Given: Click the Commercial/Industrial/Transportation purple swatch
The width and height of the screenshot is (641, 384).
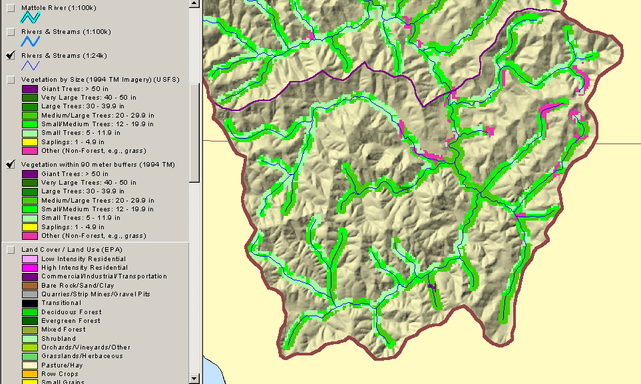Looking at the screenshot, I should click(30, 276).
